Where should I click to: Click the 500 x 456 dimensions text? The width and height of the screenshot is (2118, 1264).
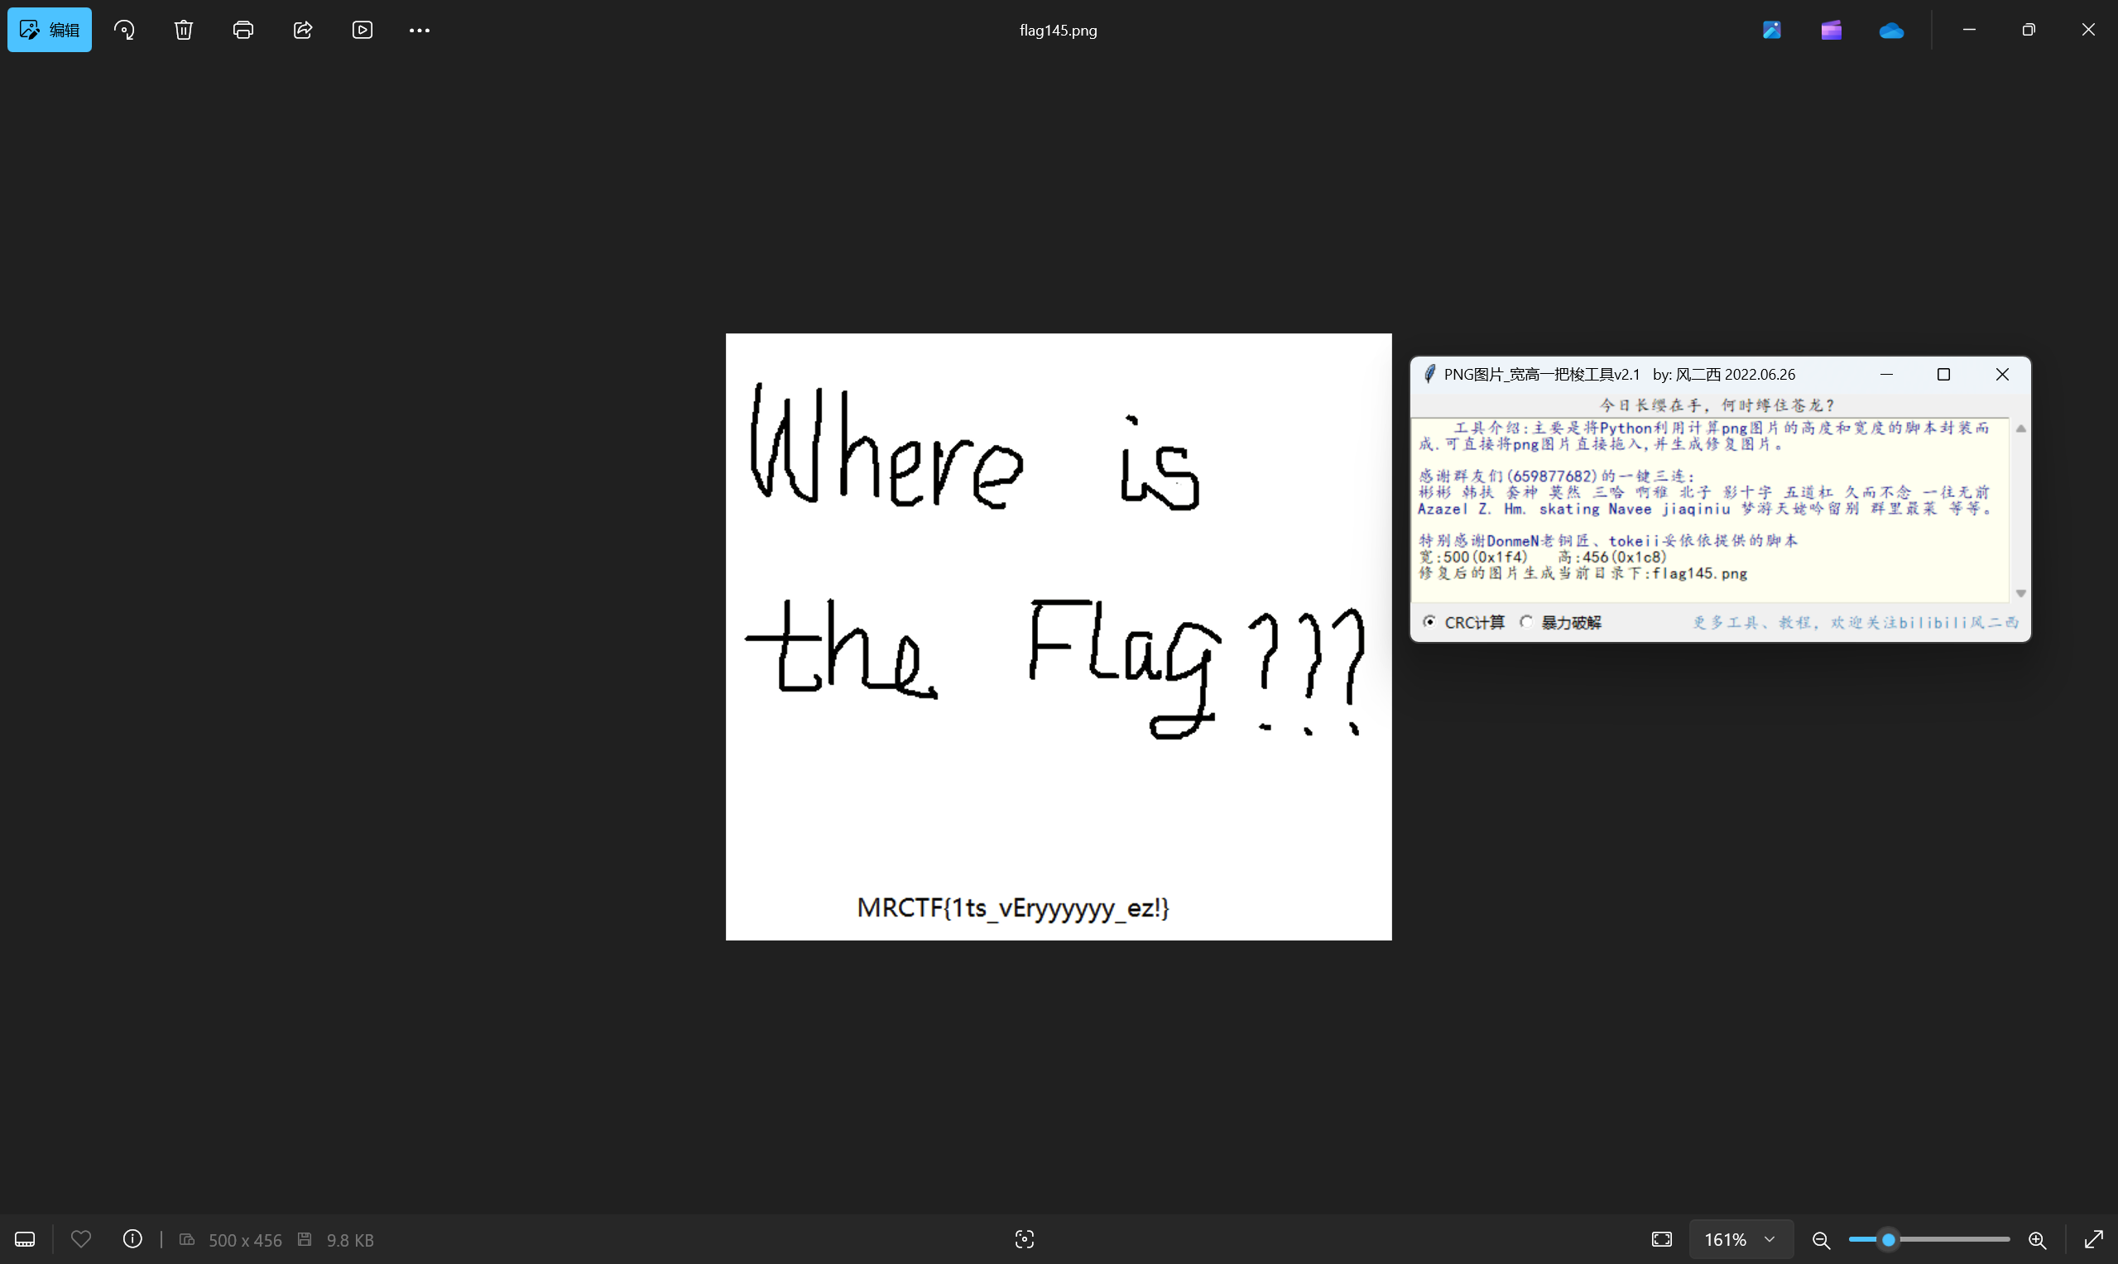click(245, 1240)
